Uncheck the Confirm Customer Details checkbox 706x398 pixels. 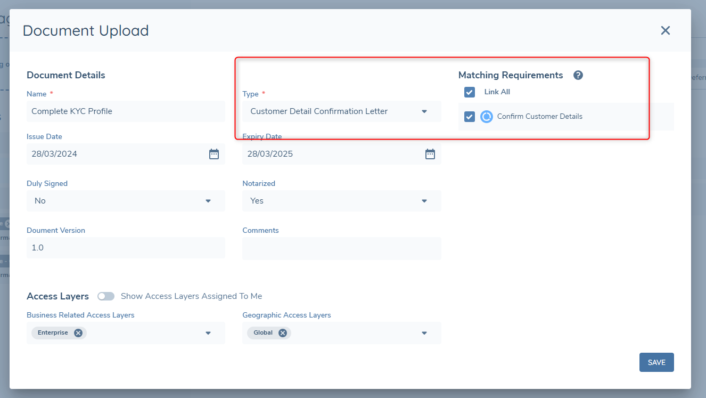[469, 117]
